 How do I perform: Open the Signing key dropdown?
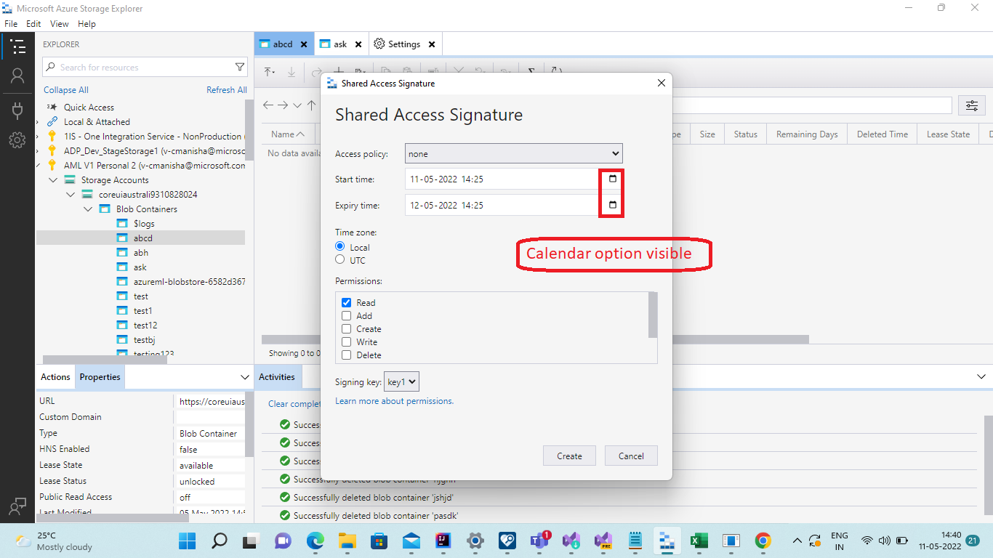[x=401, y=381]
